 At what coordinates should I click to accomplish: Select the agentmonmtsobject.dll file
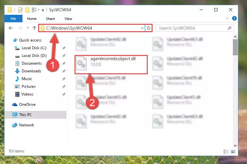tap(111, 65)
